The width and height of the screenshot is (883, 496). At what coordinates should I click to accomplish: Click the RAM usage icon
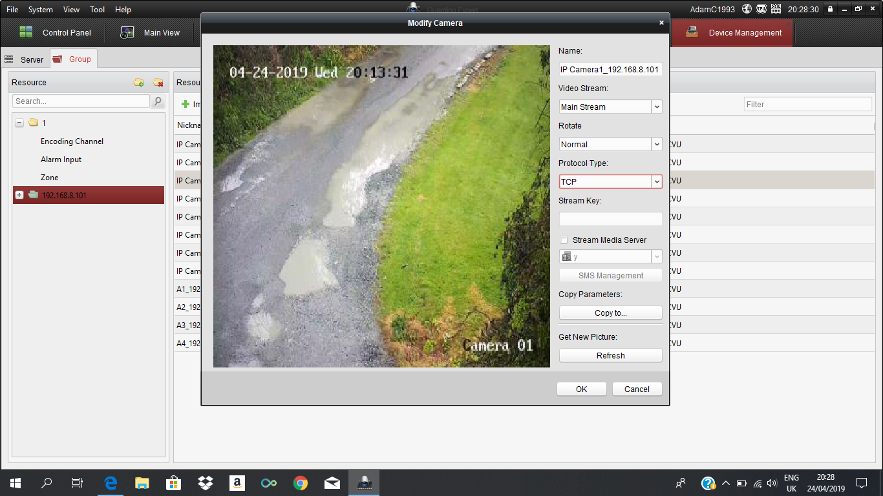click(776, 9)
